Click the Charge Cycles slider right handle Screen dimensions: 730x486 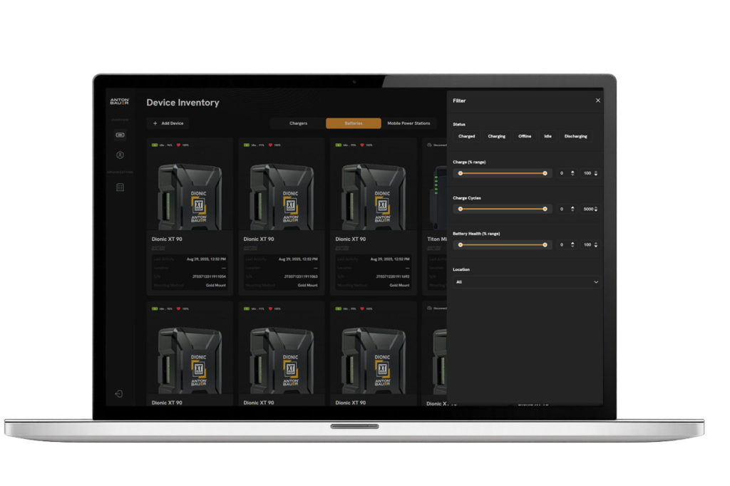click(x=545, y=209)
